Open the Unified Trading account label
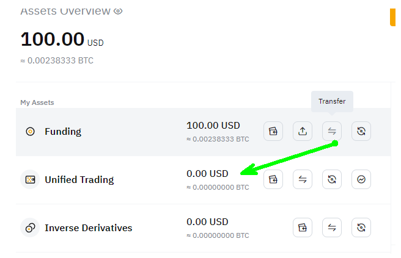Screen dimensions: 401x258 pos(79,180)
